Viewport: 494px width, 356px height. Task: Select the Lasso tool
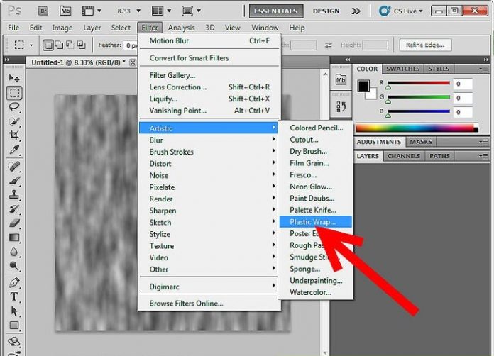point(14,107)
